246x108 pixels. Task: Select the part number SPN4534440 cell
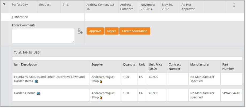[231, 93]
